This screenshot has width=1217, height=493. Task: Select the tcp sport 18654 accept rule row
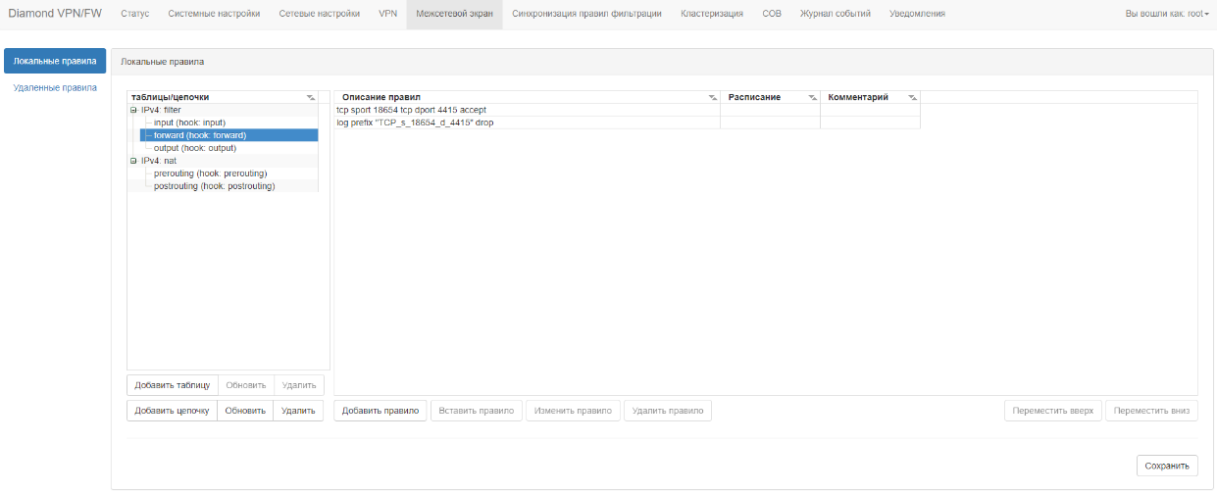coord(411,110)
